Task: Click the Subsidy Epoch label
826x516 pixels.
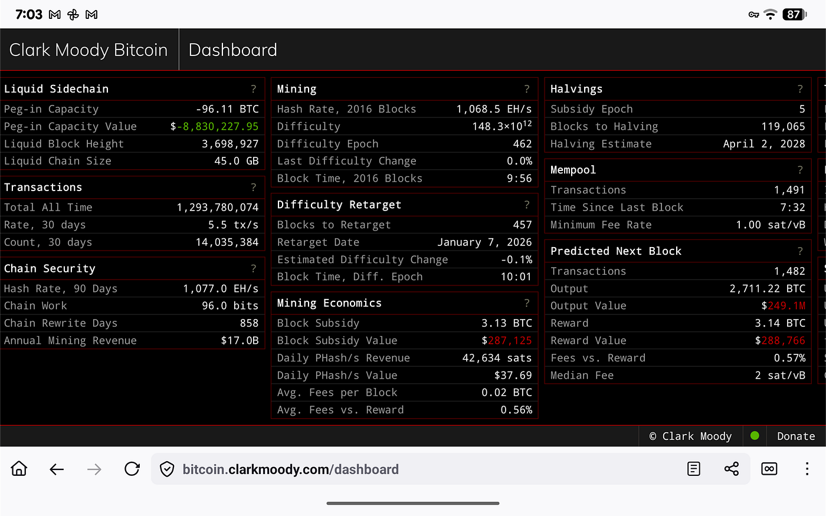Action: (x=592, y=109)
